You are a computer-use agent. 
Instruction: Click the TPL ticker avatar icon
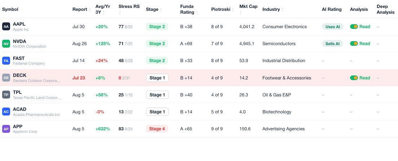click(x=6, y=95)
